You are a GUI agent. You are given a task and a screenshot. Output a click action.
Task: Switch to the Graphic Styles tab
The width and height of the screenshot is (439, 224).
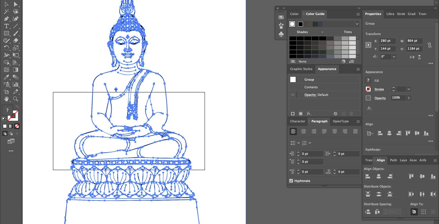point(301,69)
